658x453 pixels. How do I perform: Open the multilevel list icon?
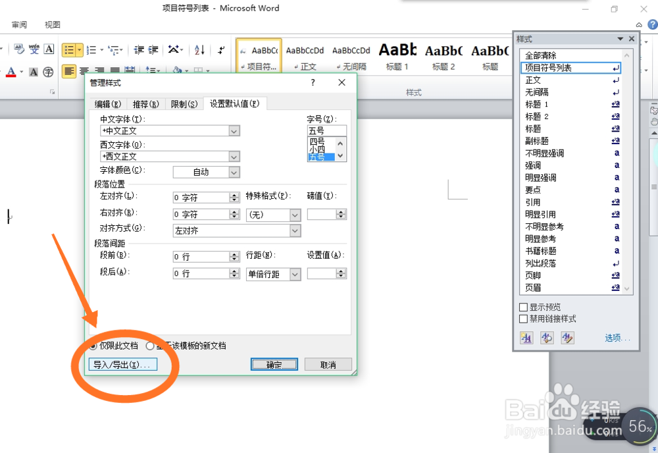point(112,50)
